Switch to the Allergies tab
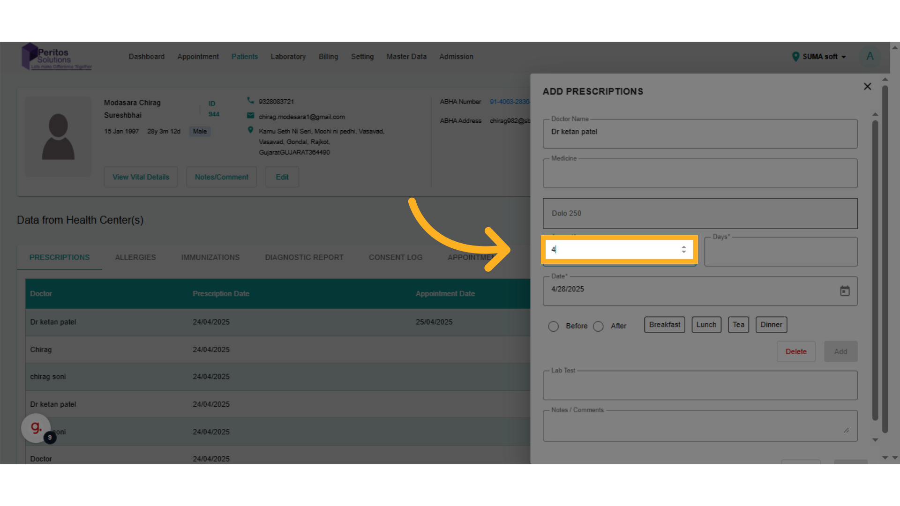900x506 pixels. (x=135, y=257)
